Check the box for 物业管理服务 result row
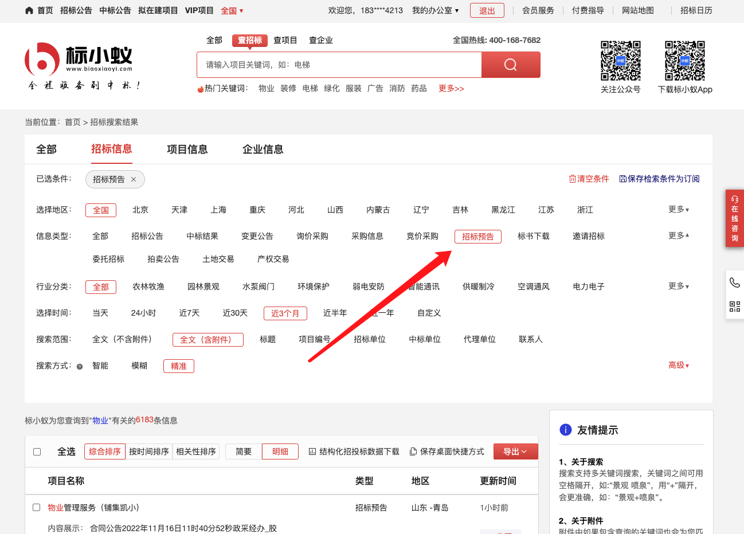This screenshot has height=534, width=744. [37, 508]
